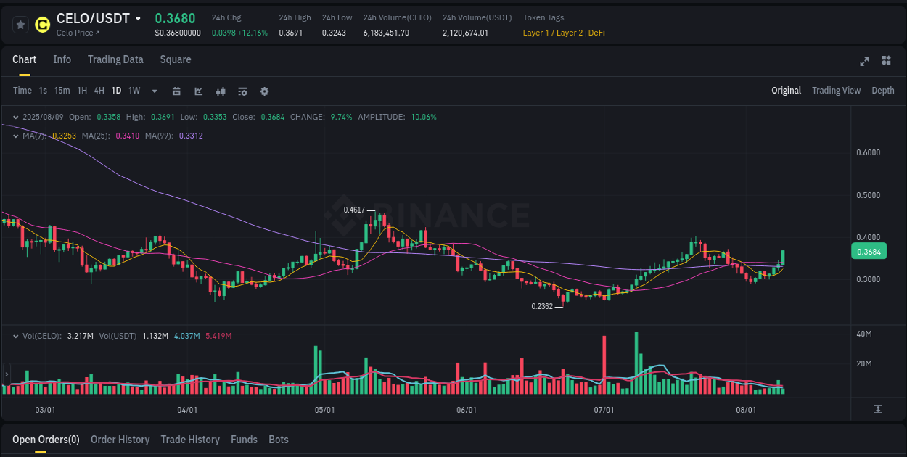Collapse the Volume indicator section

[x=15, y=336]
